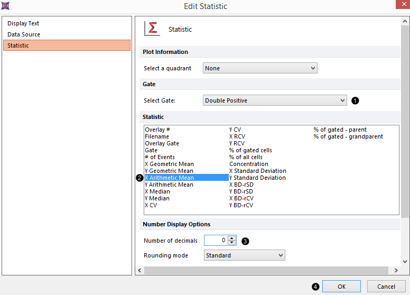This screenshot has height=295, width=410.
Task: Open the Rounding mode dropdown
Action: [244, 255]
